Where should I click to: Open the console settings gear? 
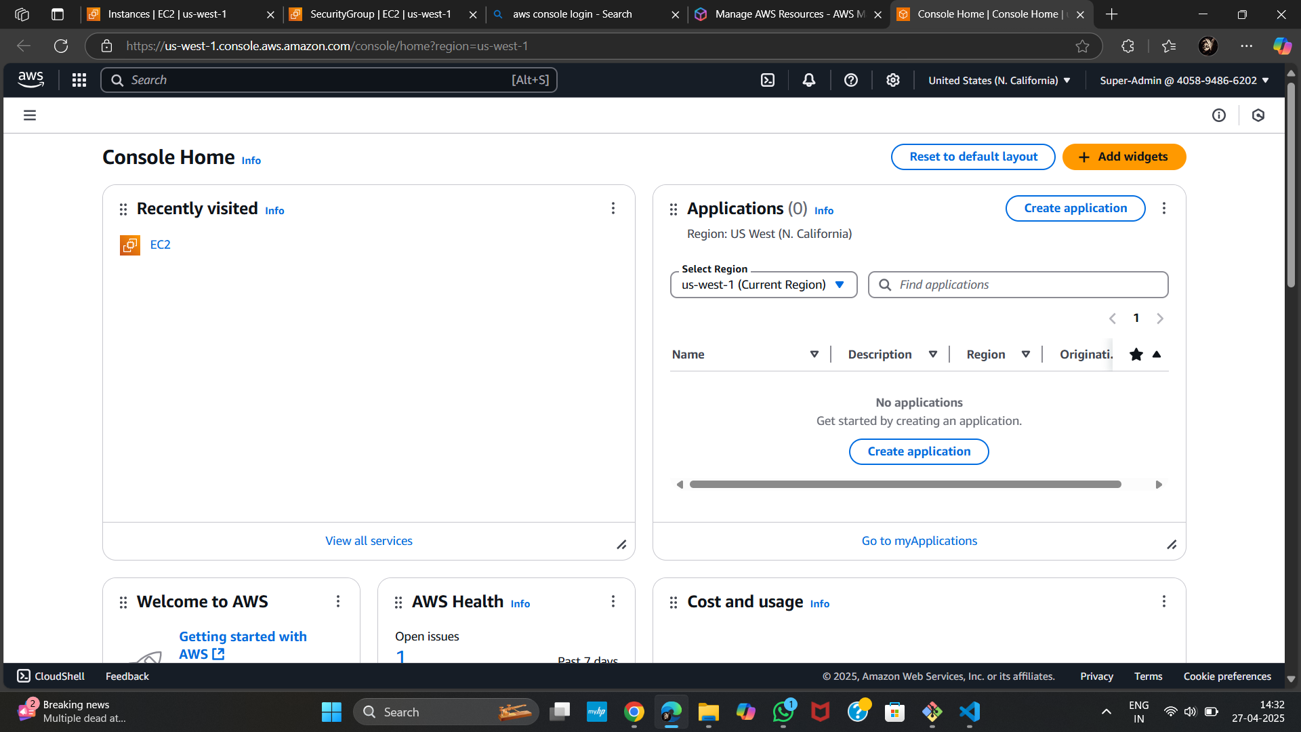click(x=893, y=80)
